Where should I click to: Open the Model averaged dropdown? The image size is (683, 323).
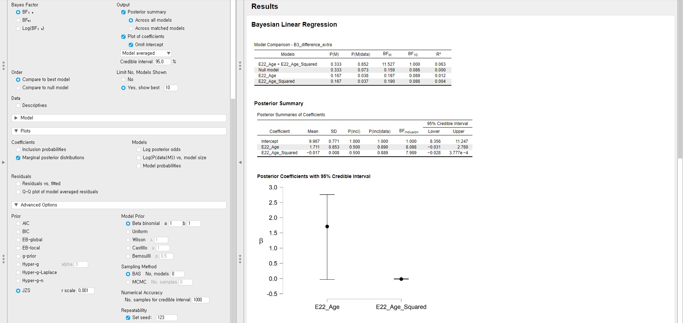[x=146, y=53]
